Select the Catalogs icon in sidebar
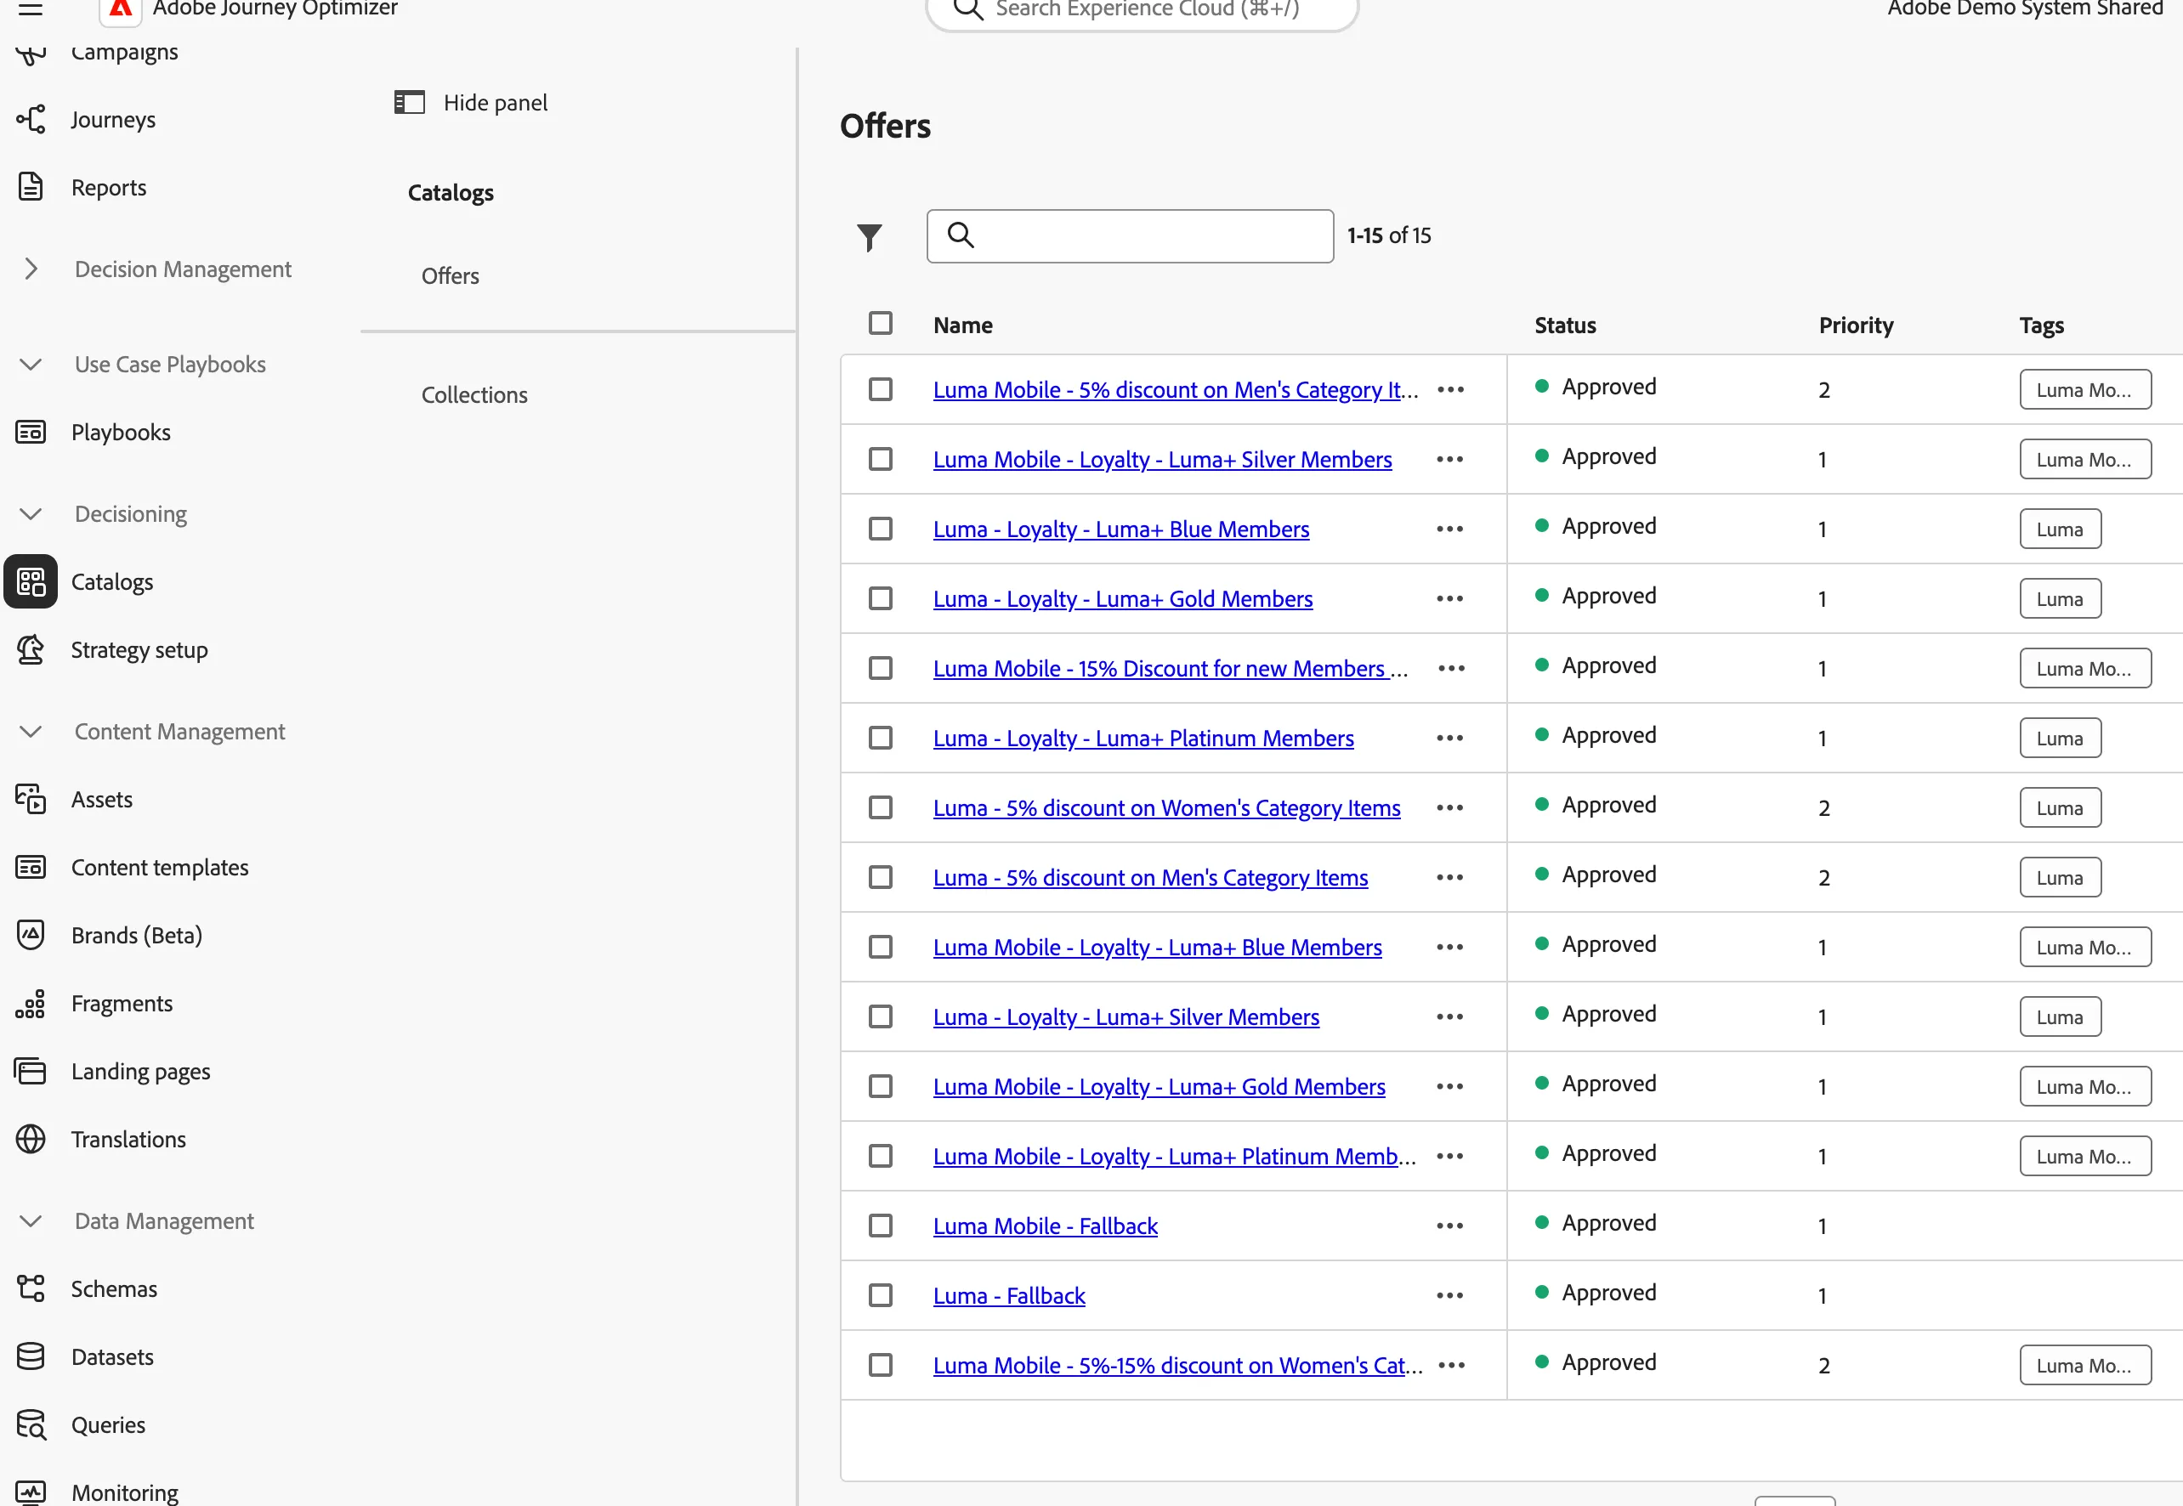The height and width of the screenshot is (1506, 2183). point(31,581)
